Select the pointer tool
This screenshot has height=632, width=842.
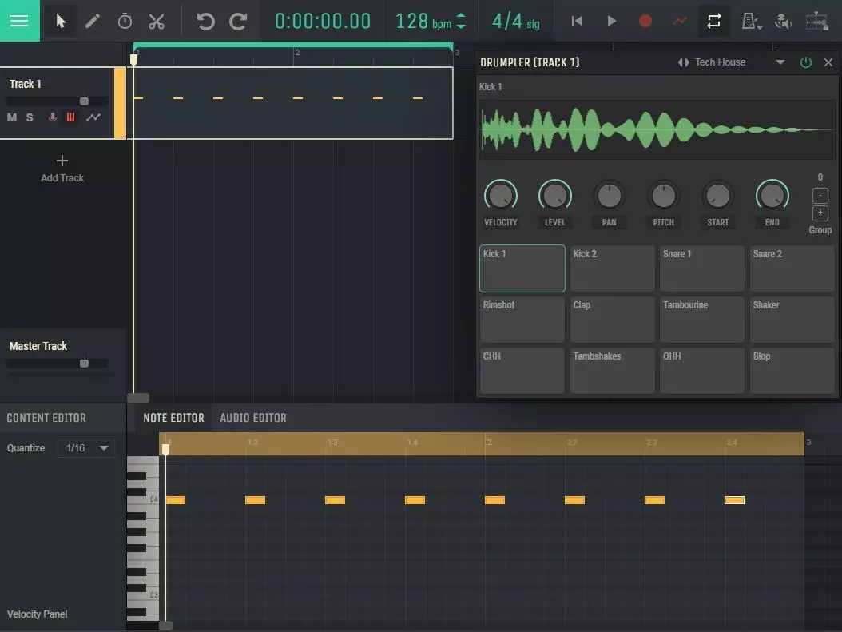click(60, 21)
